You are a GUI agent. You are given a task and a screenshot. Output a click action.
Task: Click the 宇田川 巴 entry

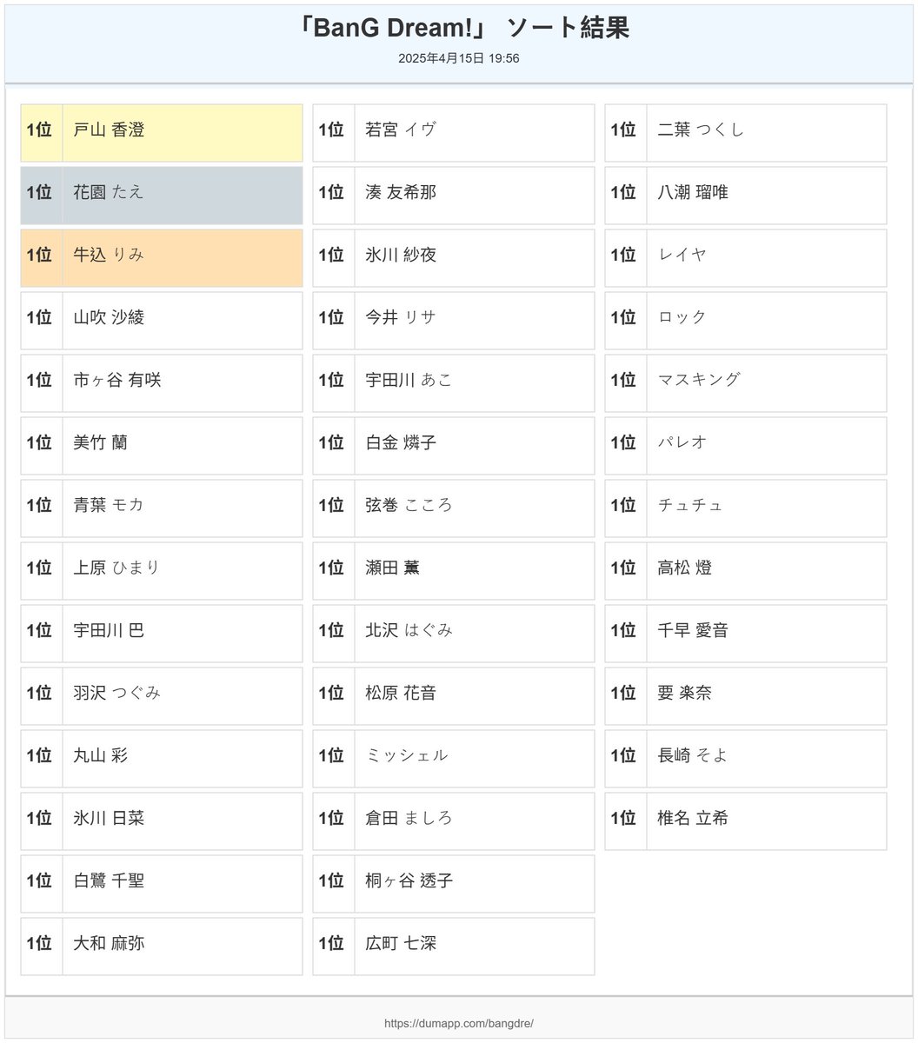162,634
